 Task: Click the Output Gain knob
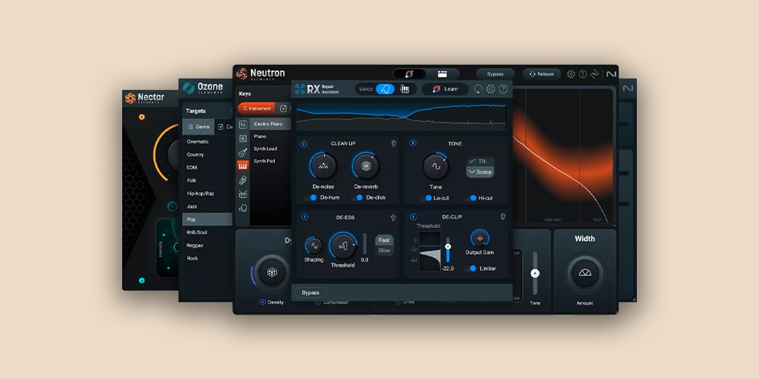tap(480, 238)
